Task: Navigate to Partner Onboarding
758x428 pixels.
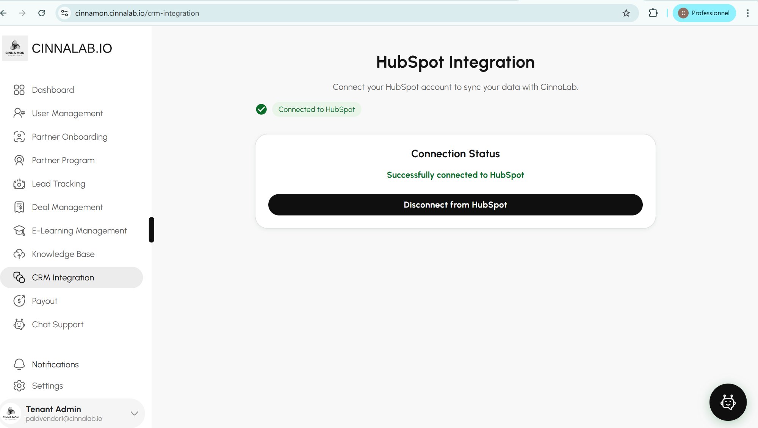Action: (x=70, y=137)
